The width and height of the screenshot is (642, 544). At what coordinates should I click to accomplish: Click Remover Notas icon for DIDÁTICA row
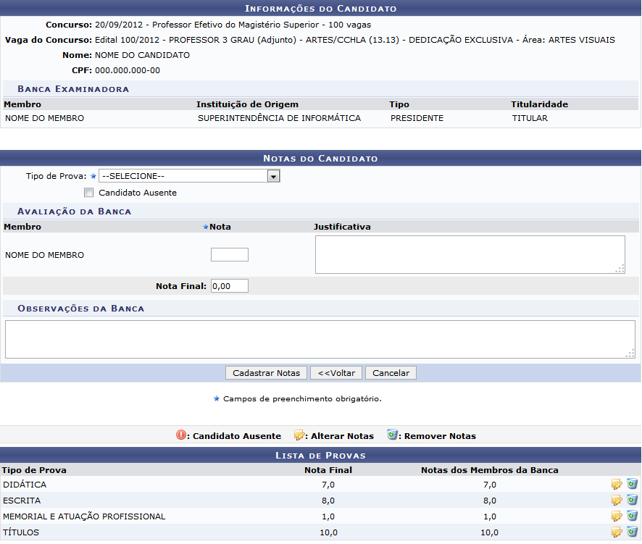(632, 484)
